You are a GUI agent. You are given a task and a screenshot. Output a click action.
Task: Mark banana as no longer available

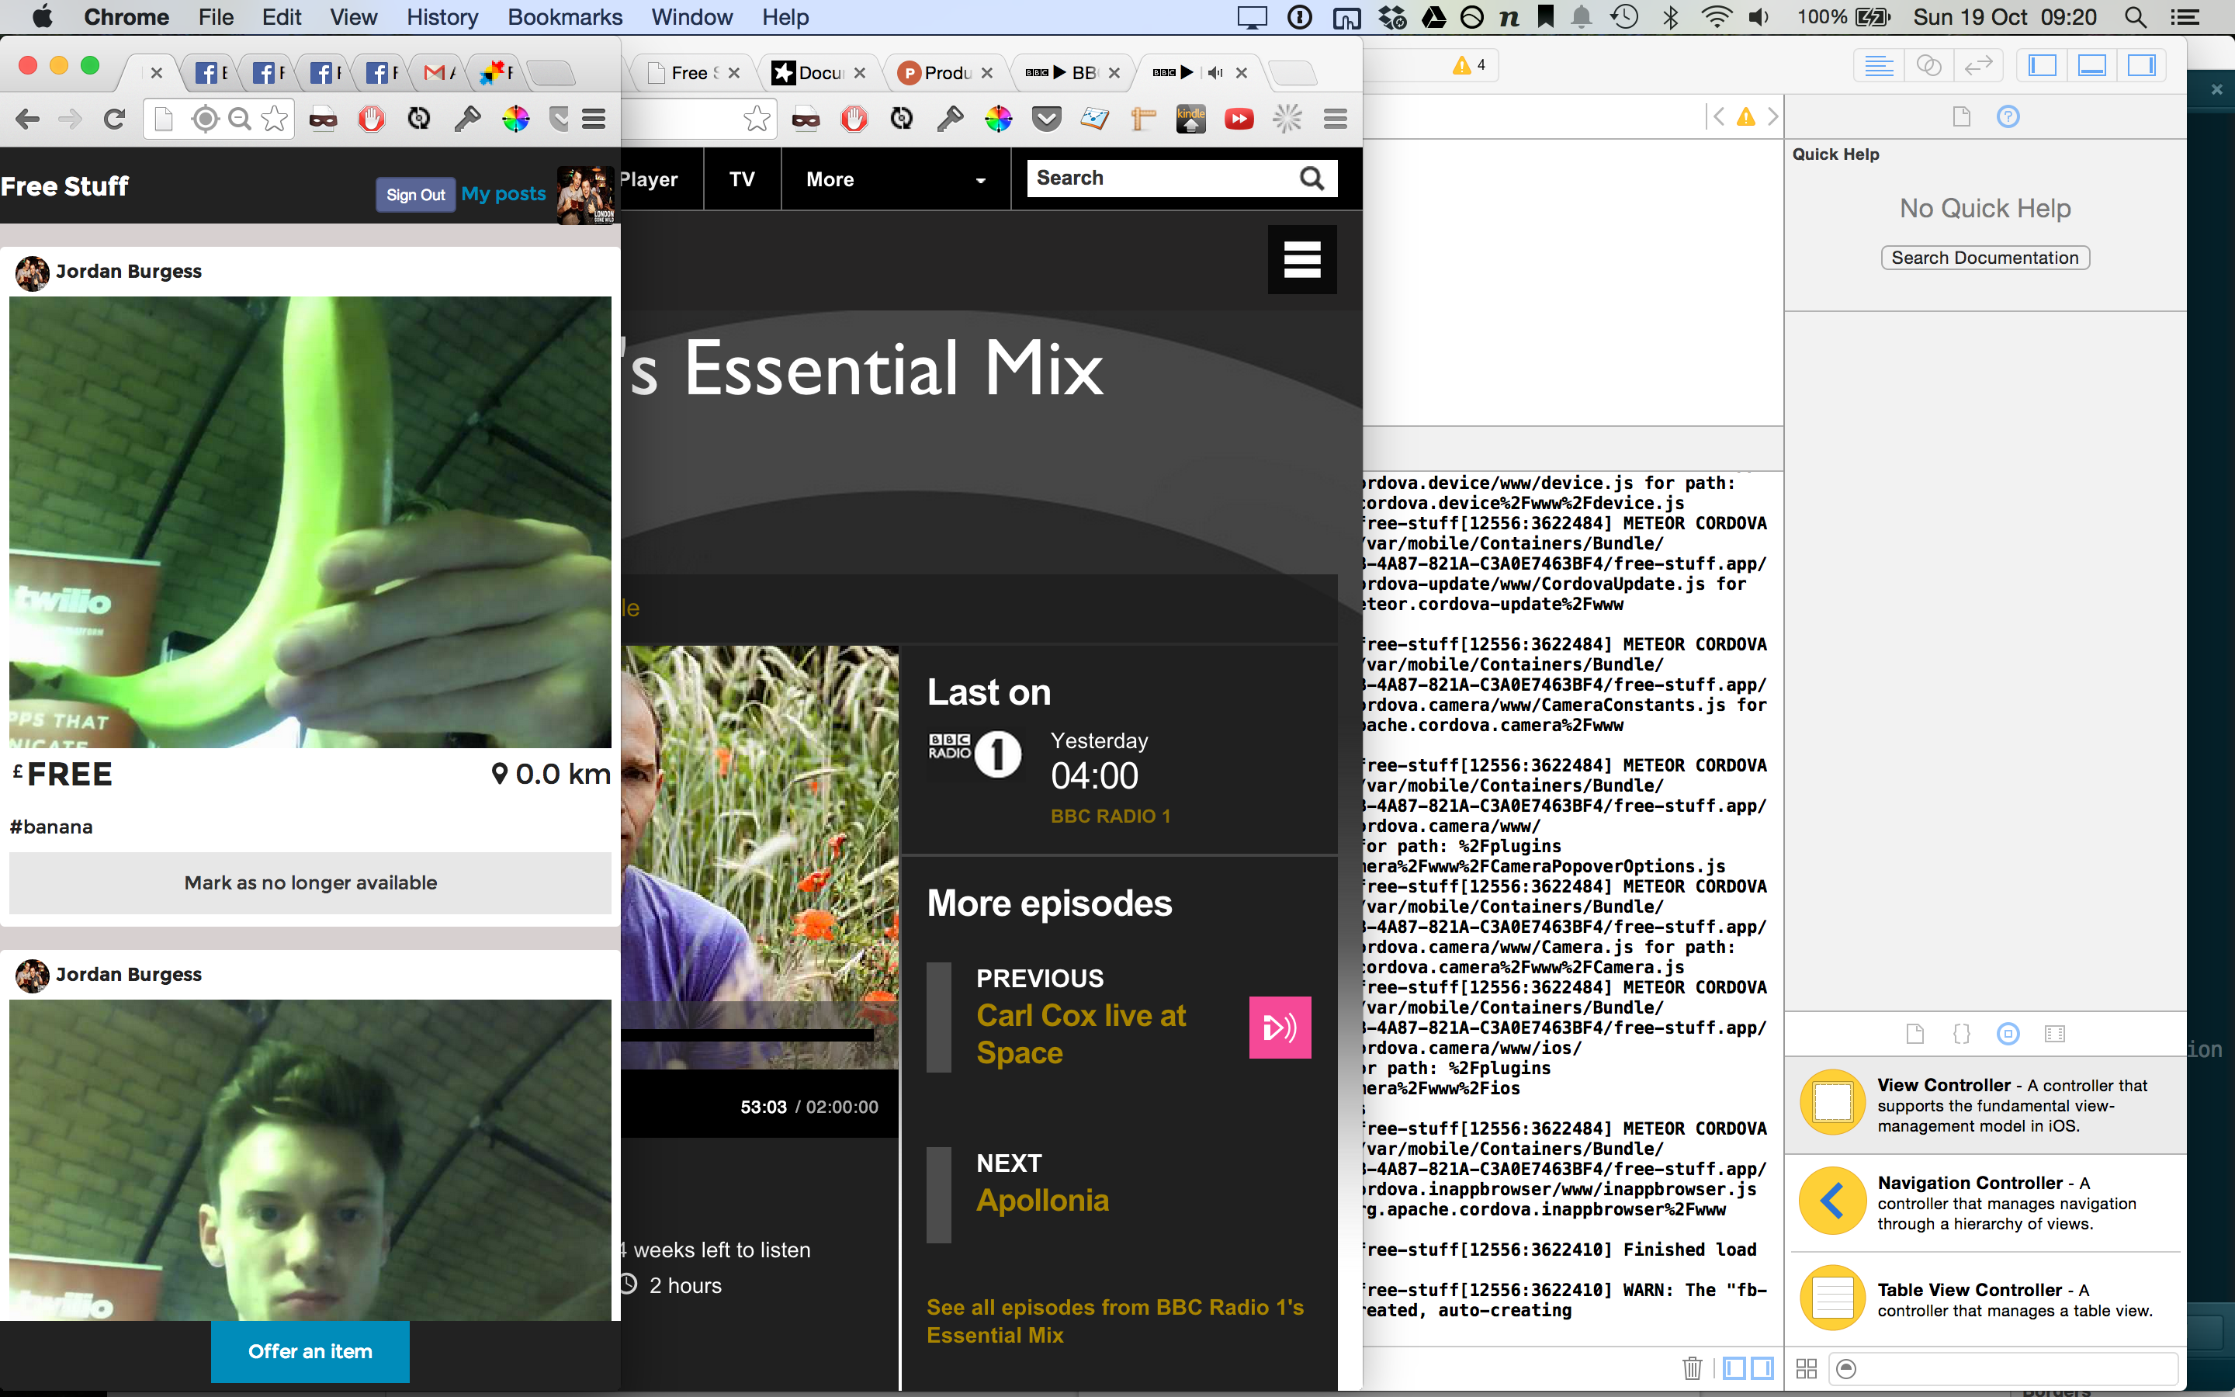pyautogui.click(x=310, y=882)
